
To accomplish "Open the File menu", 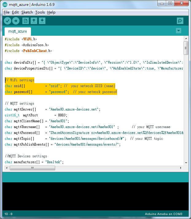I will [6, 12].
